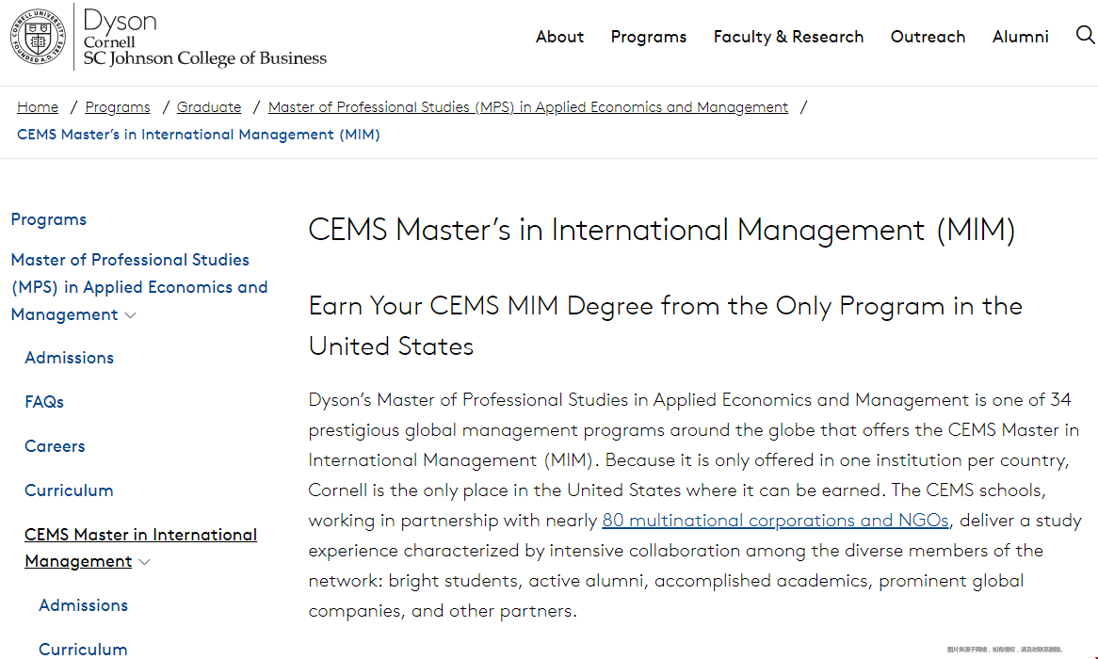The height and width of the screenshot is (659, 1098).
Task: Go to the Alumni section
Action: tap(1020, 37)
